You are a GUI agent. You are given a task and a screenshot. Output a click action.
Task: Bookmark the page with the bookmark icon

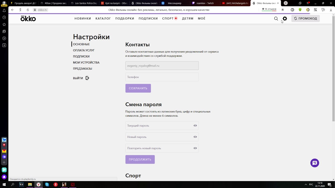(283, 10)
